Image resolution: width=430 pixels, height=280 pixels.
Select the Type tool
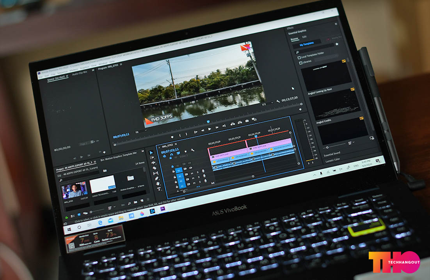[x=159, y=189]
